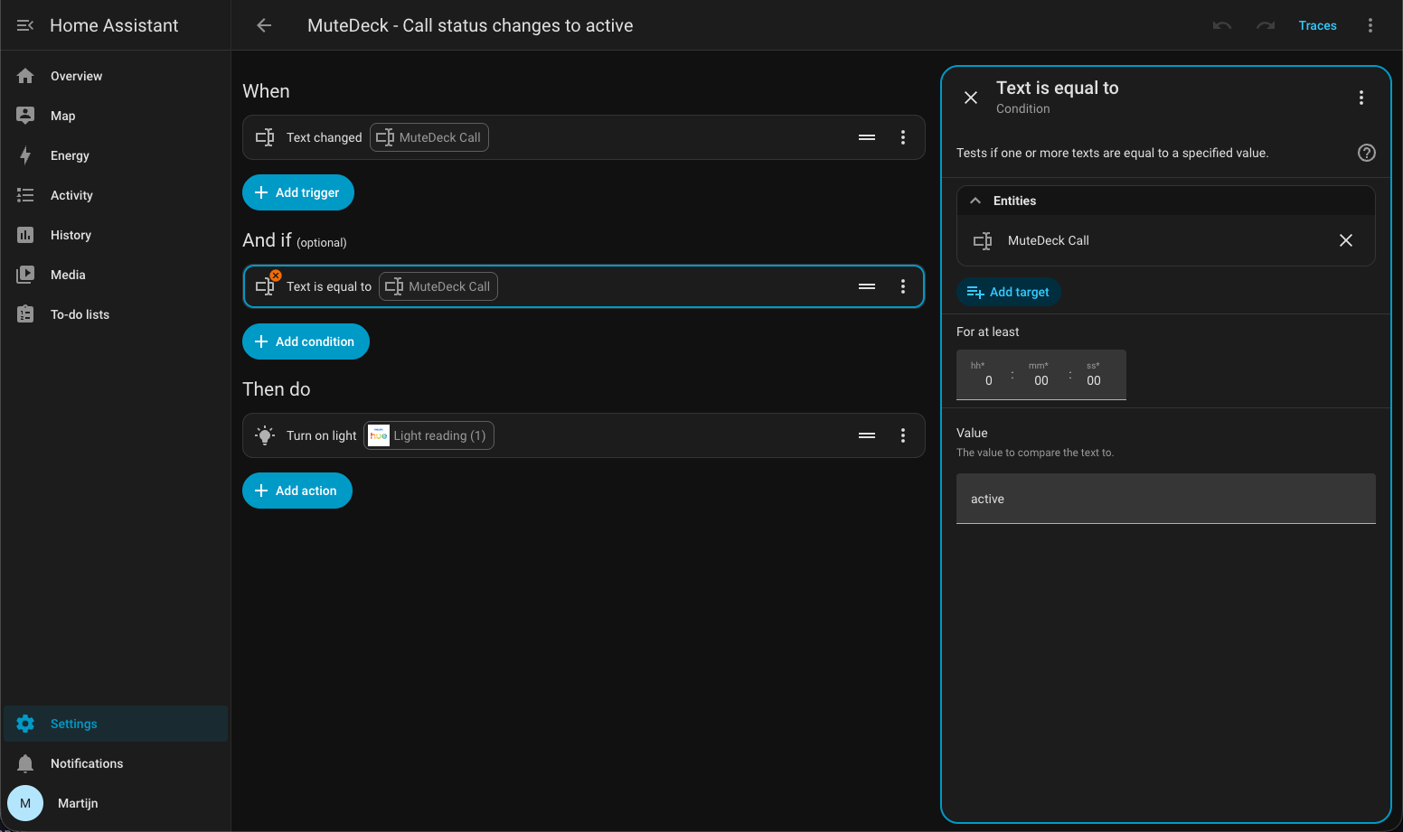The width and height of the screenshot is (1403, 832).
Task: Collapse the sidebar menu icon
Action: pyautogui.click(x=25, y=25)
